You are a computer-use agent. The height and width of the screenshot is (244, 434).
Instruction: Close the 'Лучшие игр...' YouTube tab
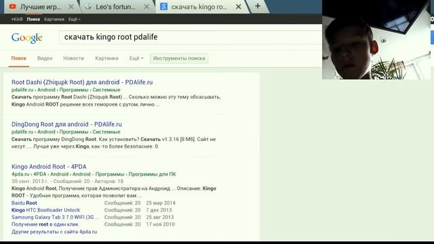71,7
